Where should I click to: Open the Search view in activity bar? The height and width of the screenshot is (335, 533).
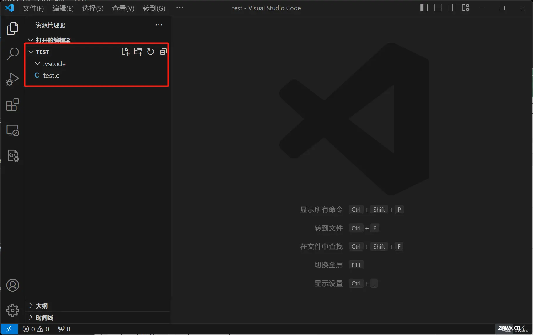coord(12,54)
